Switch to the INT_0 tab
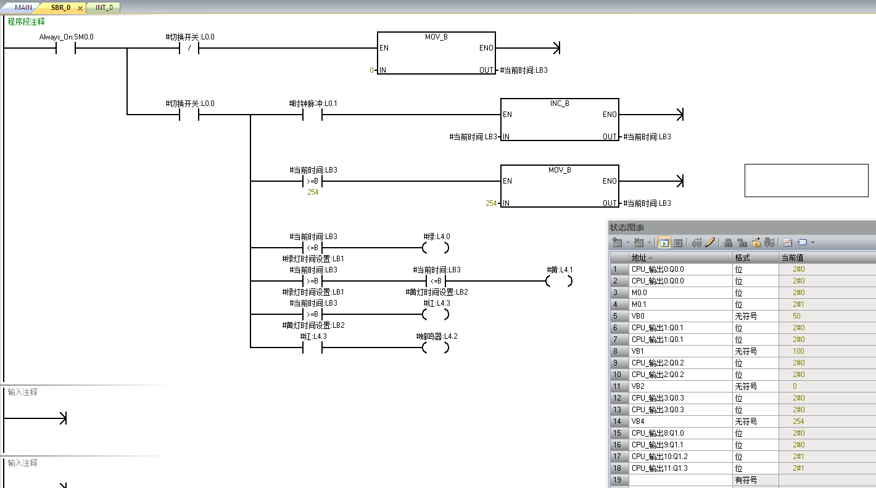Screen dimensions: 876x488 click(104, 8)
